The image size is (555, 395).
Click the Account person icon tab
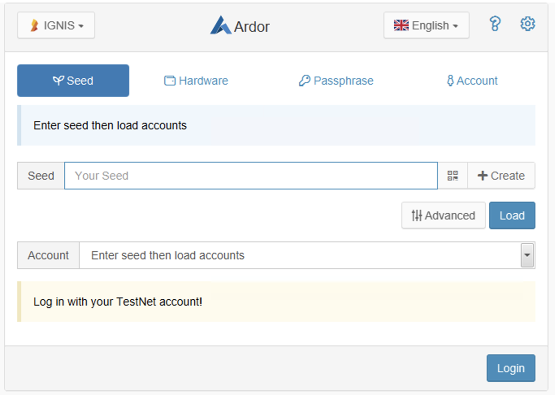450,80
